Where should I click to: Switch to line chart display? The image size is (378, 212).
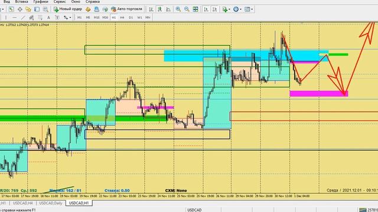[x=168, y=9]
